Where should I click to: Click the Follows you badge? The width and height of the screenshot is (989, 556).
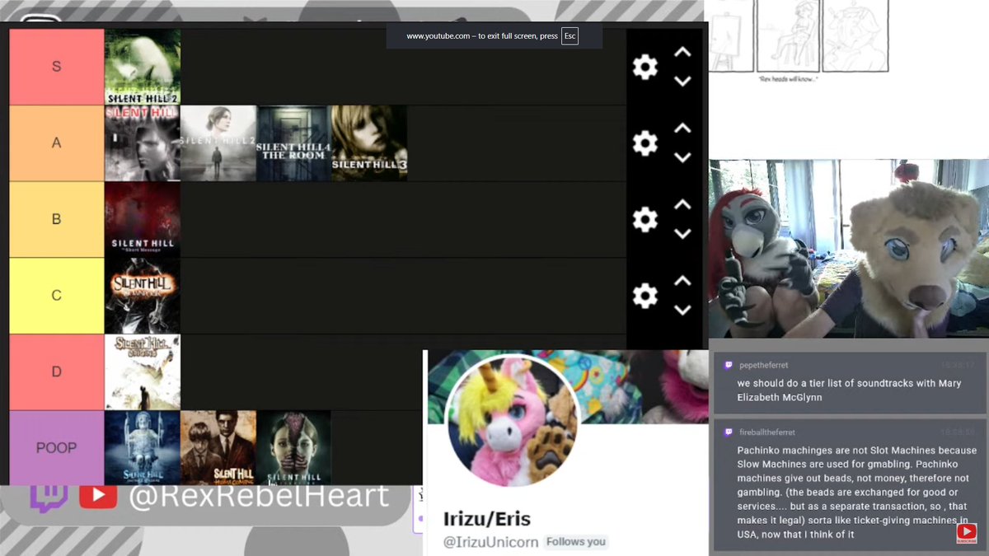[x=576, y=542]
